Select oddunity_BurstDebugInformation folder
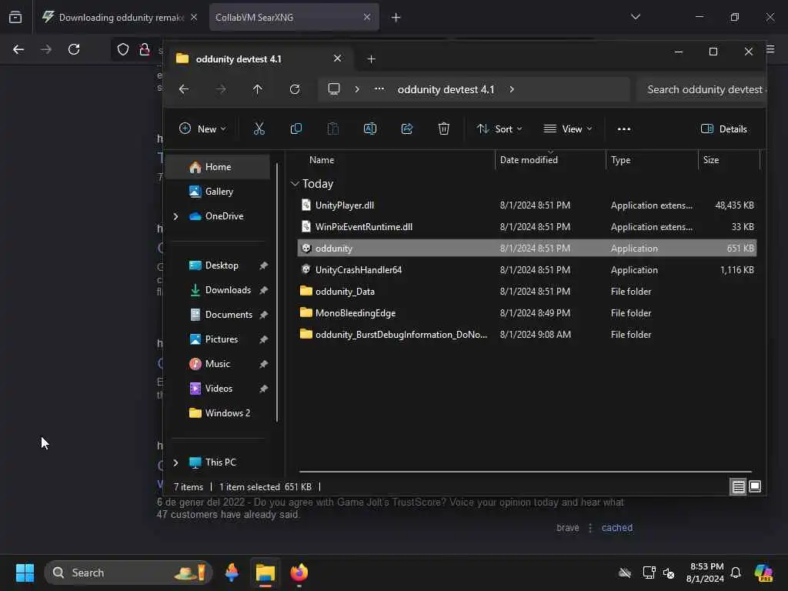The width and height of the screenshot is (788, 591). [526, 335]
